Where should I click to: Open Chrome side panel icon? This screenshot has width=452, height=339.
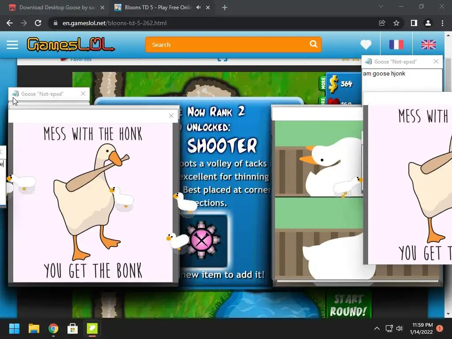click(414, 23)
